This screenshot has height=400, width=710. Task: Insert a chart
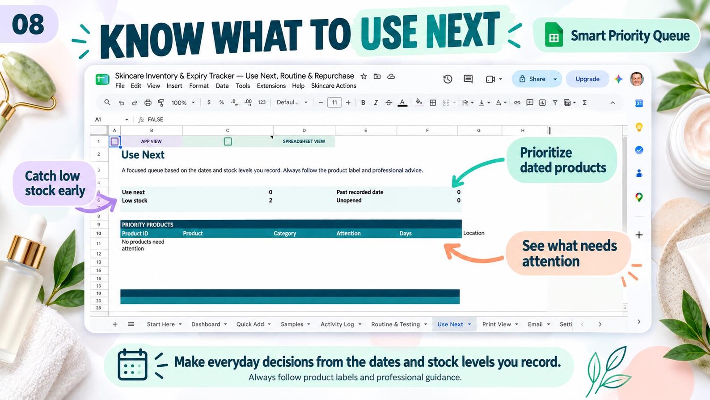[542, 102]
